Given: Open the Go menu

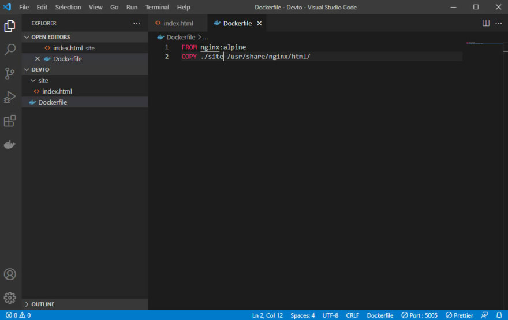Looking at the screenshot, I should (114, 7).
